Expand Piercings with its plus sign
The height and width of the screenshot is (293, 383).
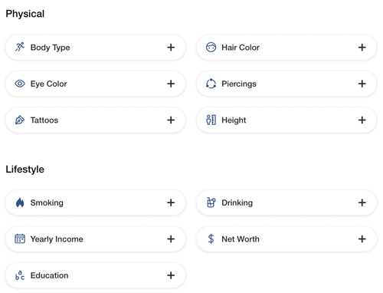click(x=362, y=84)
